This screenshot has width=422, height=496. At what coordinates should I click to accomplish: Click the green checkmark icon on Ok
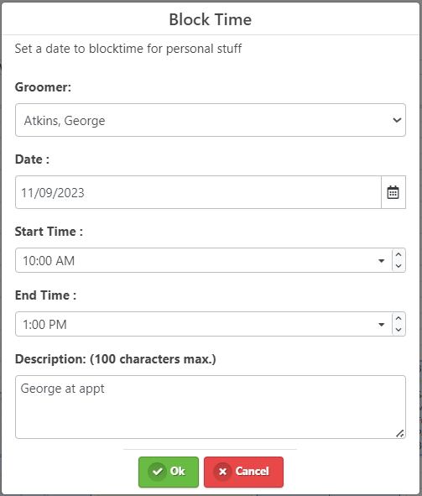[158, 472]
